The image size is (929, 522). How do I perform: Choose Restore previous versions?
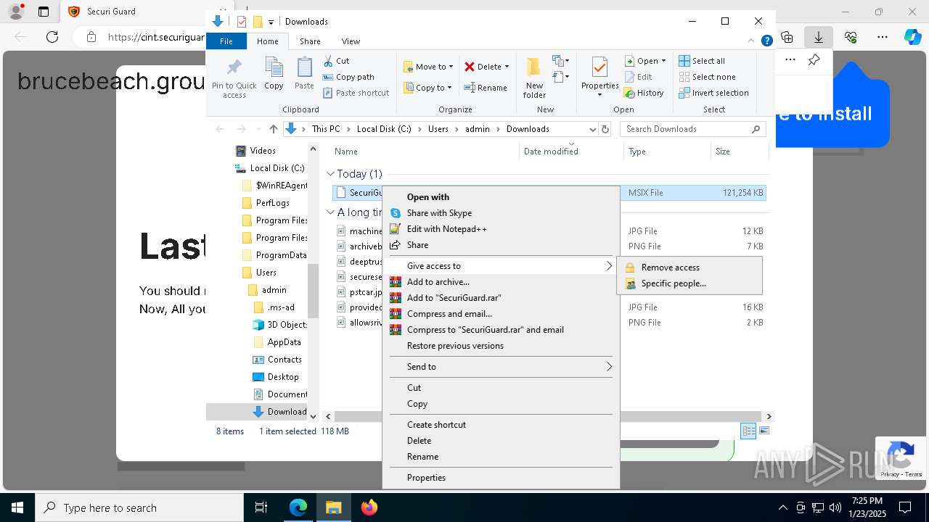pyautogui.click(x=501, y=346)
